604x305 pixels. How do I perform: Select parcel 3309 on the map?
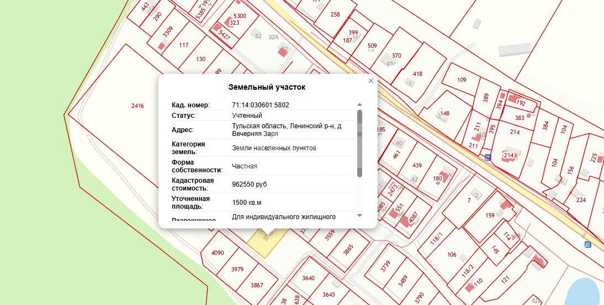(x=168, y=31)
